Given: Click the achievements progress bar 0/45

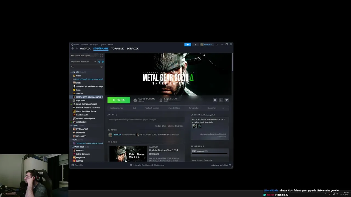Looking at the screenshot, I should [210, 154].
